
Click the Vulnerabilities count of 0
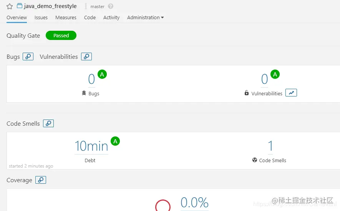(x=264, y=79)
